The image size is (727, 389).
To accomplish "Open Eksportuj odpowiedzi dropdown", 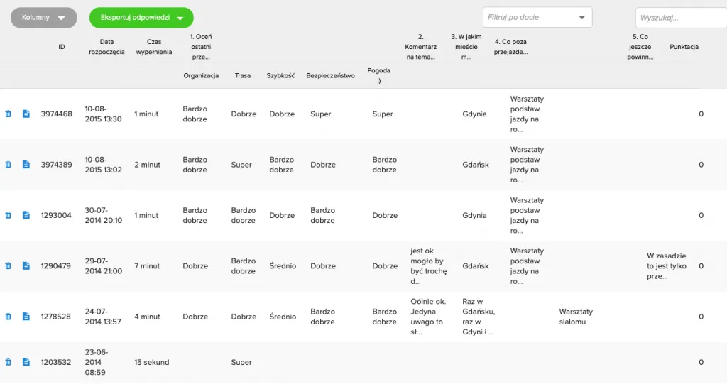I will [x=141, y=18].
